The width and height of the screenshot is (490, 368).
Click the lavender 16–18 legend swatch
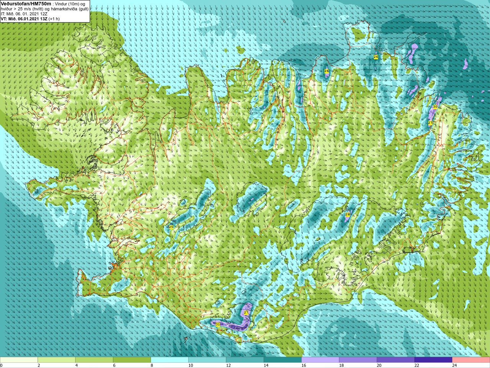pyautogui.click(x=320, y=360)
